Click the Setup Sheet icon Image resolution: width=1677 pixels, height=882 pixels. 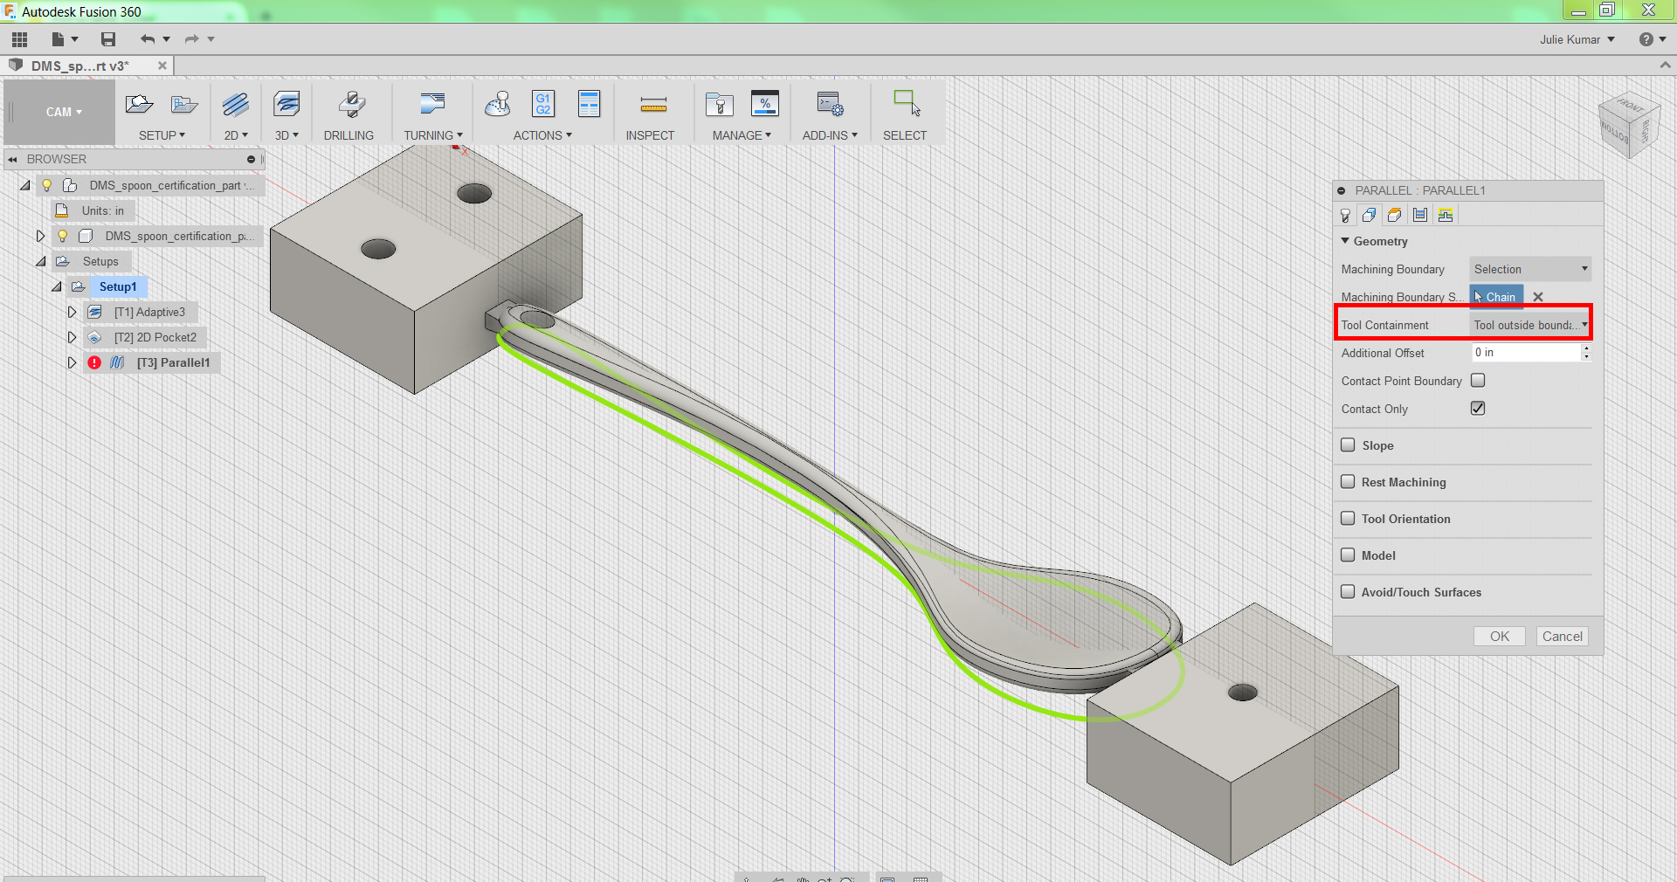click(590, 104)
